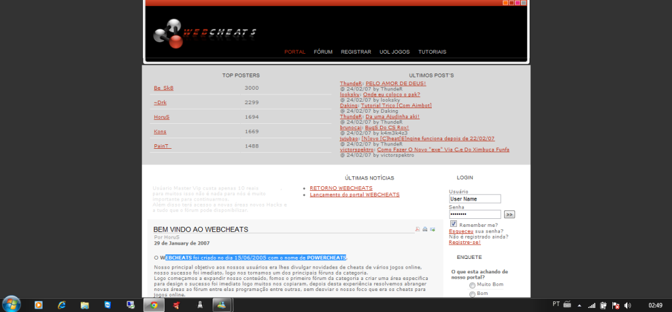Select the Muito Bom poll option

tap(472, 285)
